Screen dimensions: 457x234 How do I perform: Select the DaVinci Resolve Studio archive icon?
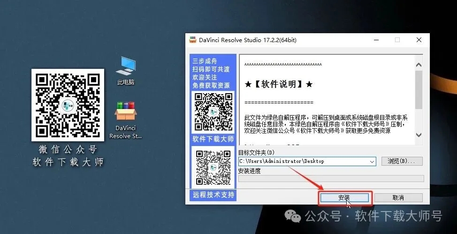pyautogui.click(x=126, y=120)
